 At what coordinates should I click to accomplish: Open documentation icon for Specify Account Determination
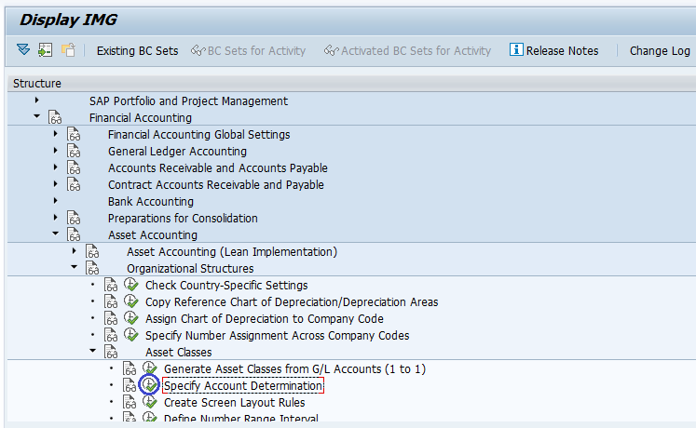[130, 385]
